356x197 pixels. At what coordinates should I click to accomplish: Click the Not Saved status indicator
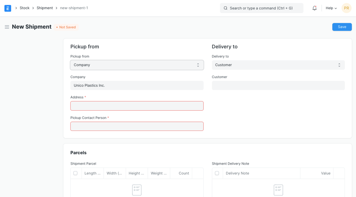tap(66, 27)
